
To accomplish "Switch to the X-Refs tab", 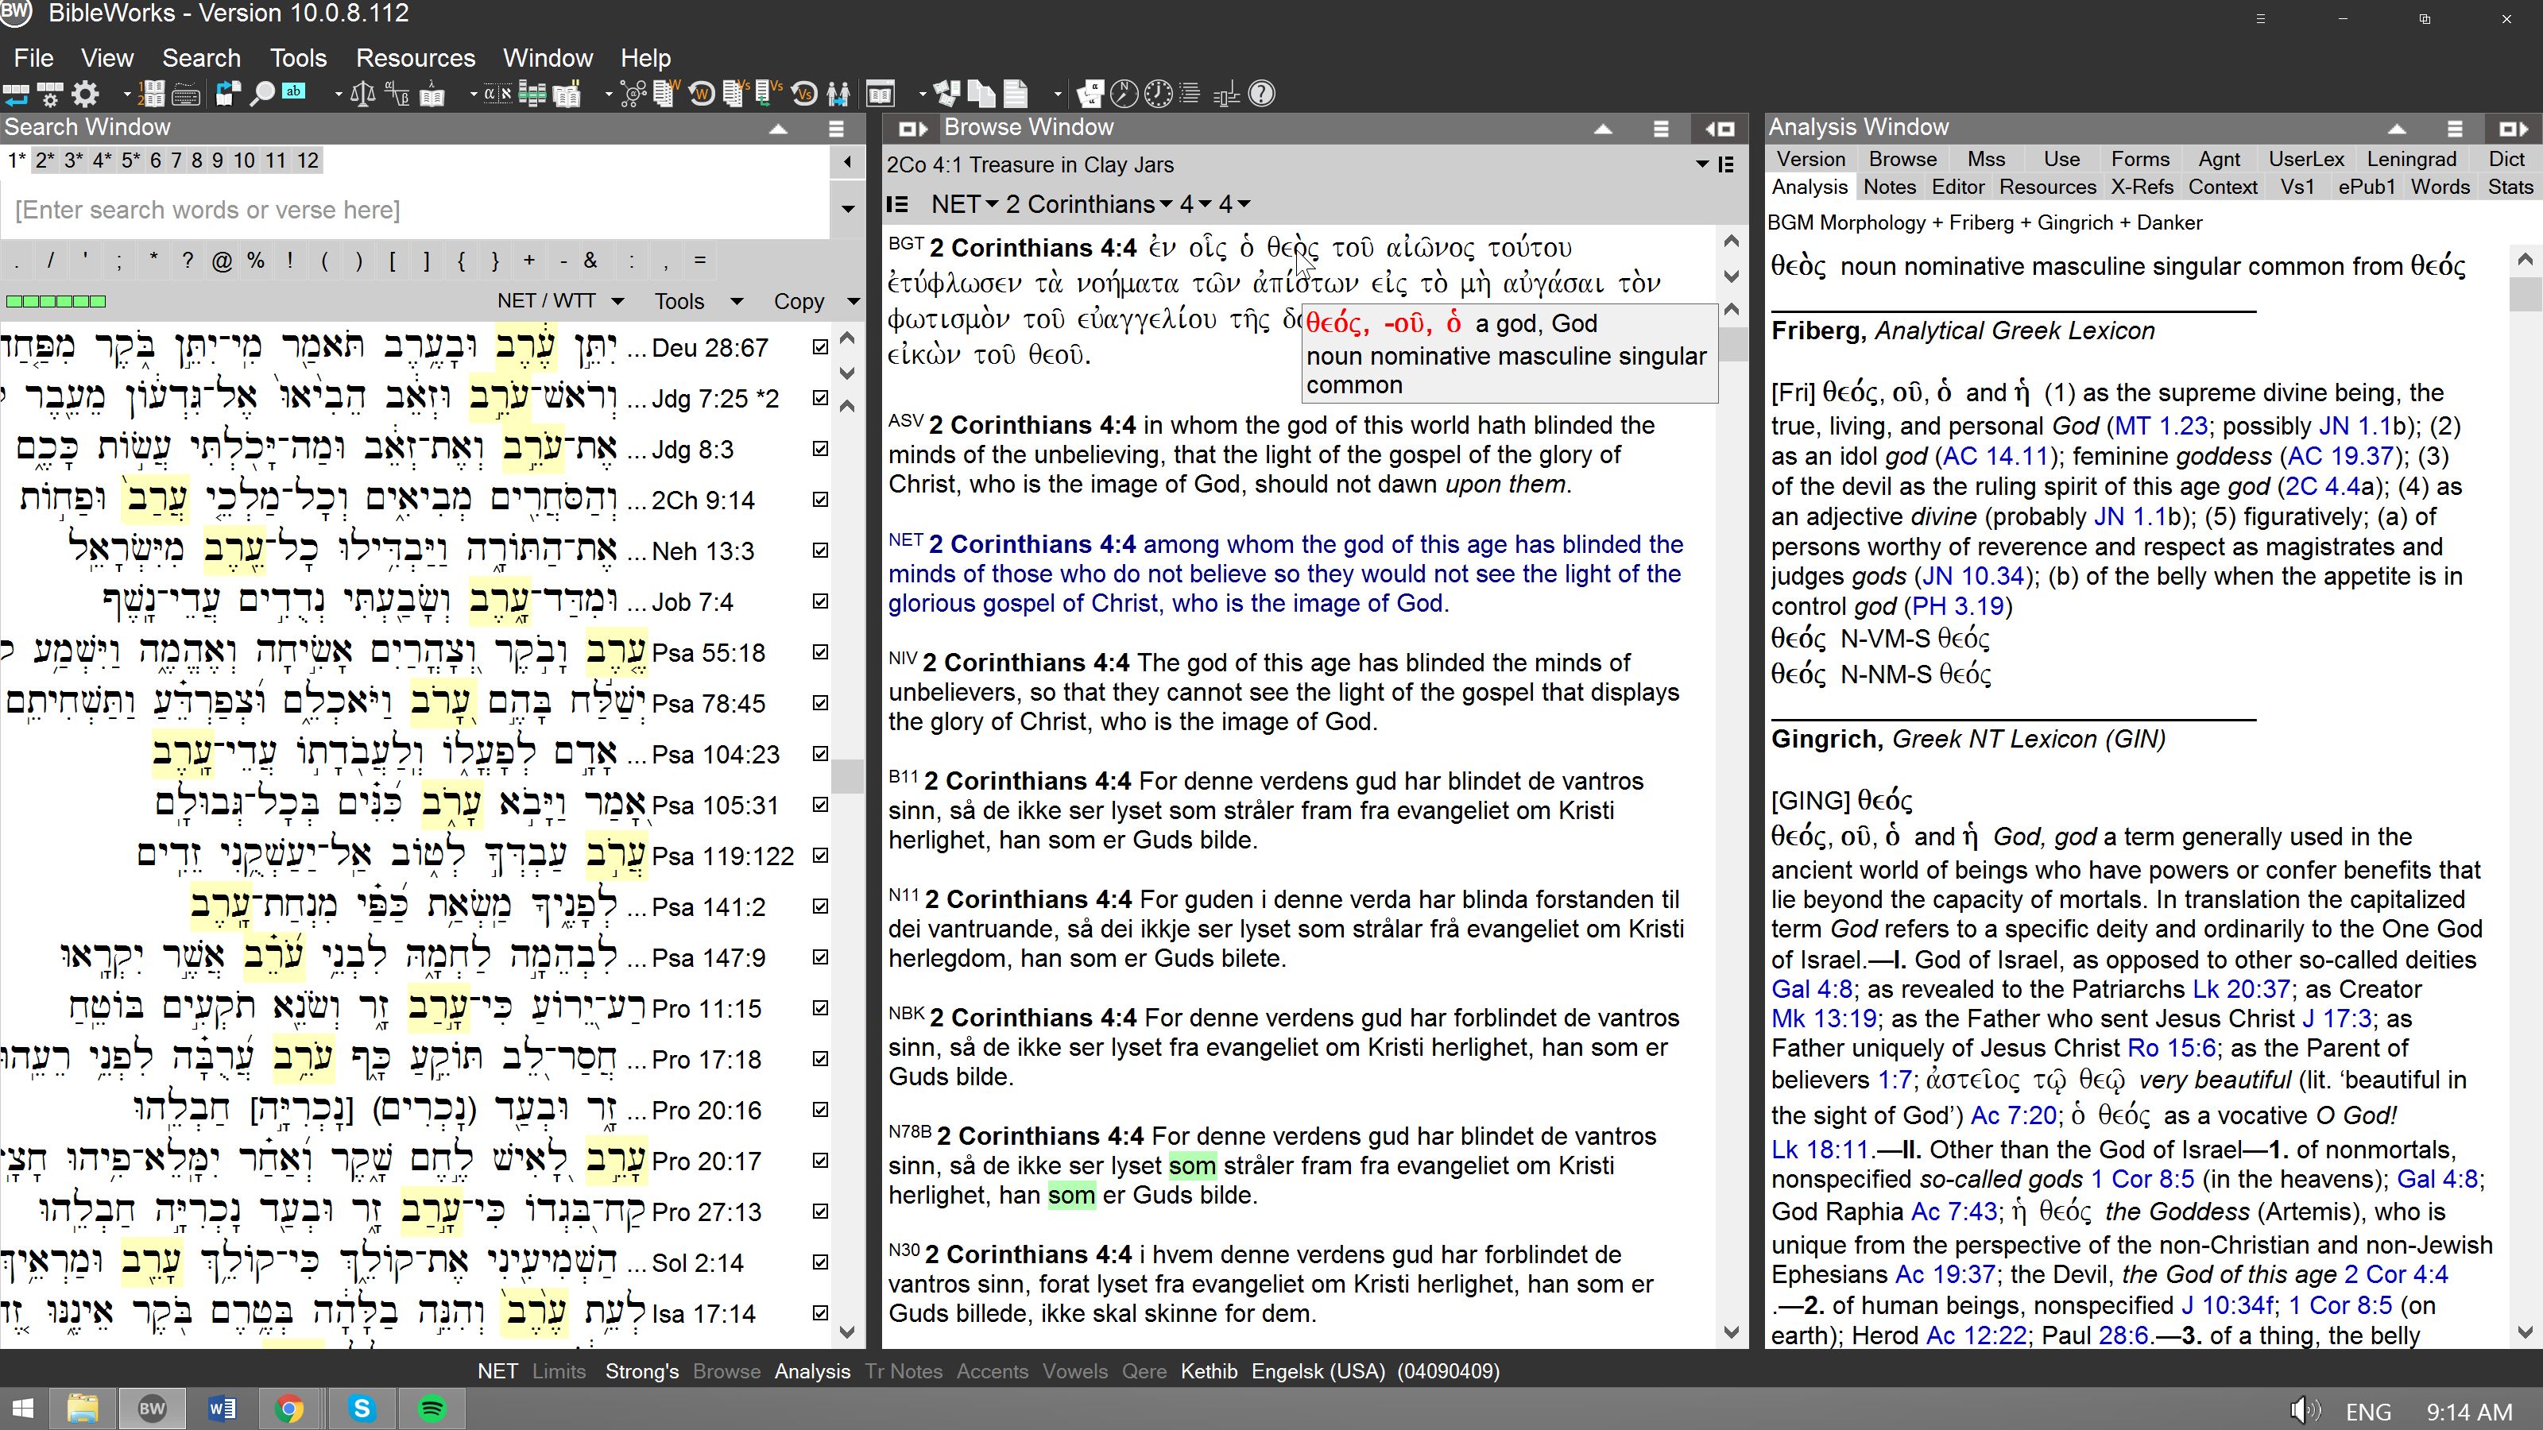I will 2141,187.
